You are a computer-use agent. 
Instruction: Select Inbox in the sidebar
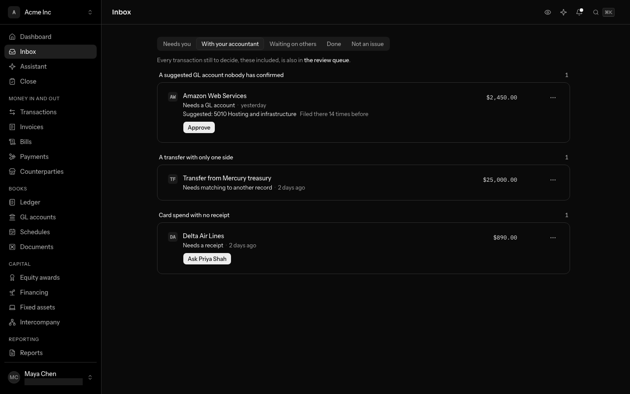coord(50,52)
